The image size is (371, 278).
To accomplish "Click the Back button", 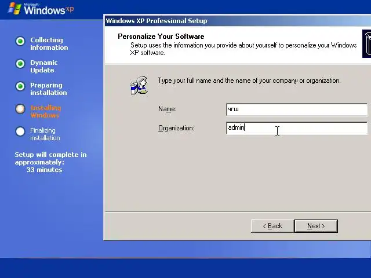I will (272, 226).
